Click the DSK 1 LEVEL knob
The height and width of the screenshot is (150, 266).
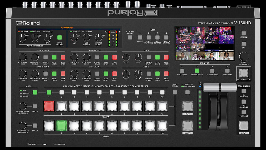[126, 57]
